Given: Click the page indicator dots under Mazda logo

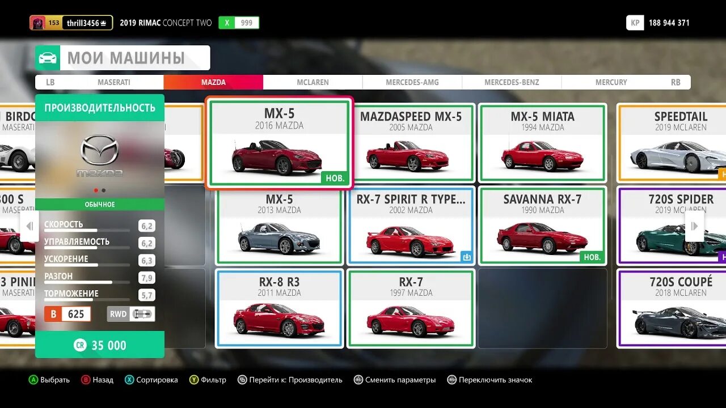Looking at the screenshot, I should (100, 190).
